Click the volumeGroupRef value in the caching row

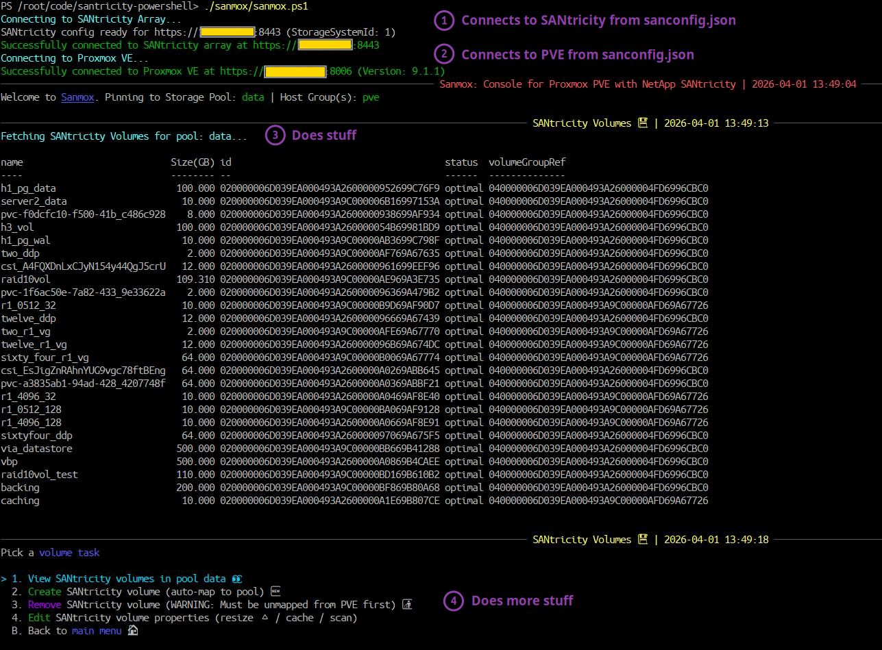598,501
